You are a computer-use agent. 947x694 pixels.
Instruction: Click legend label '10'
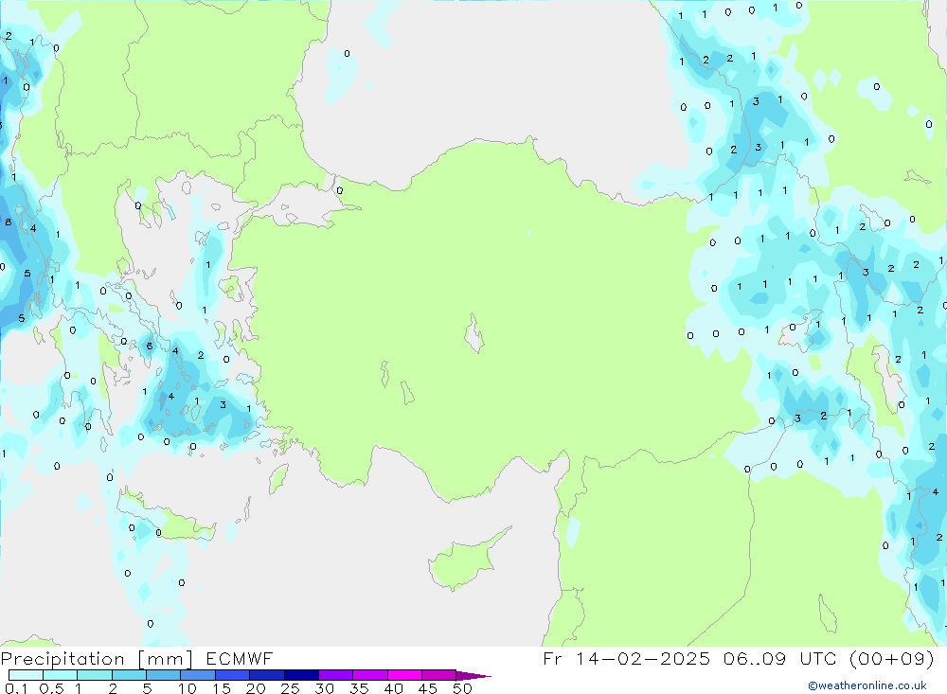(x=188, y=688)
